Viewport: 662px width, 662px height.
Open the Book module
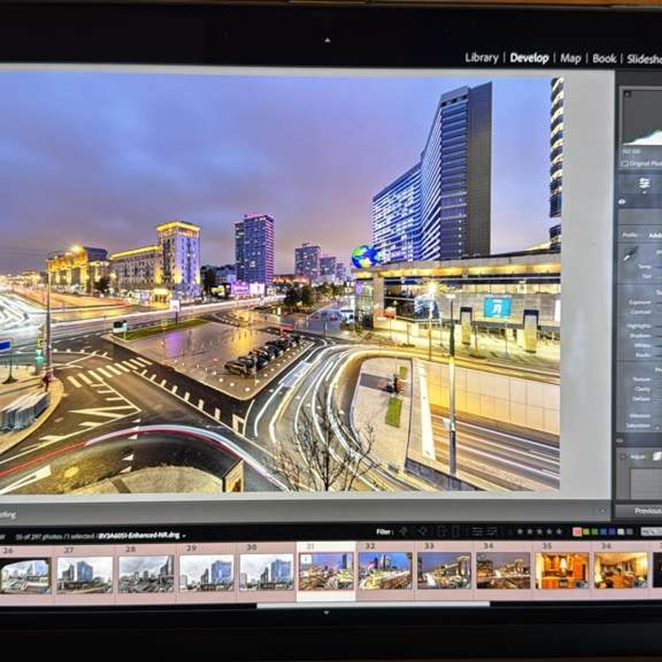(x=604, y=58)
